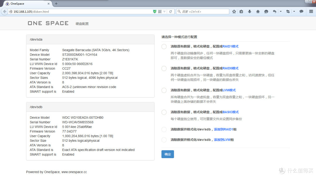Expand the dropdown next to crop icon

[294, 11]
